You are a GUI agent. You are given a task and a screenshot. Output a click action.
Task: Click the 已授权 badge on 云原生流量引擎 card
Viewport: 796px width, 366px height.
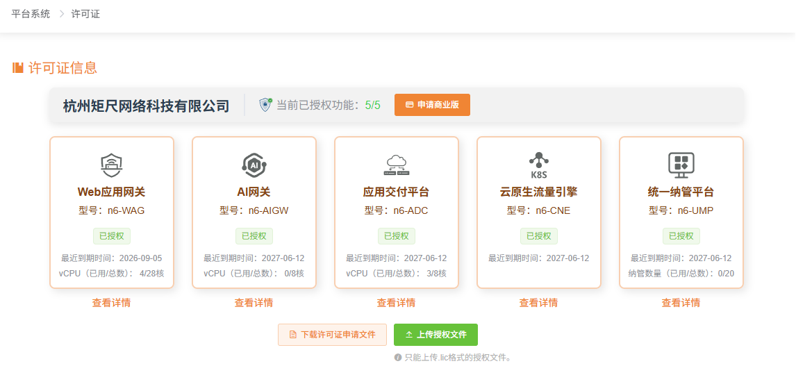tap(538, 236)
